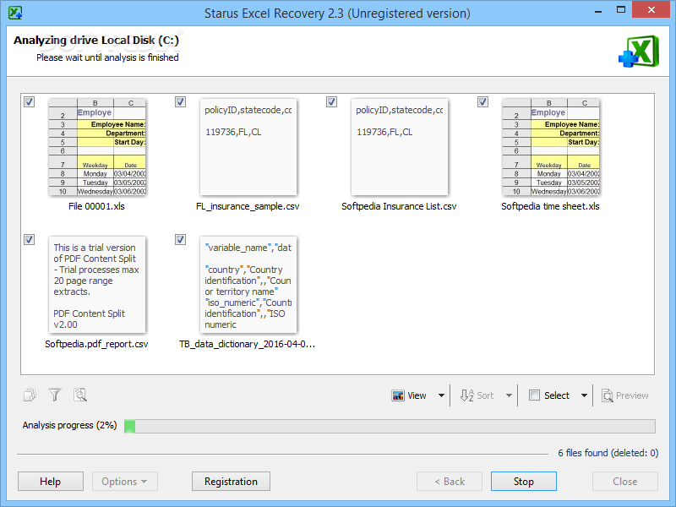The width and height of the screenshot is (676, 507).
Task: Click the Preview toolbar label
Action: pyautogui.click(x=632, y=395)
